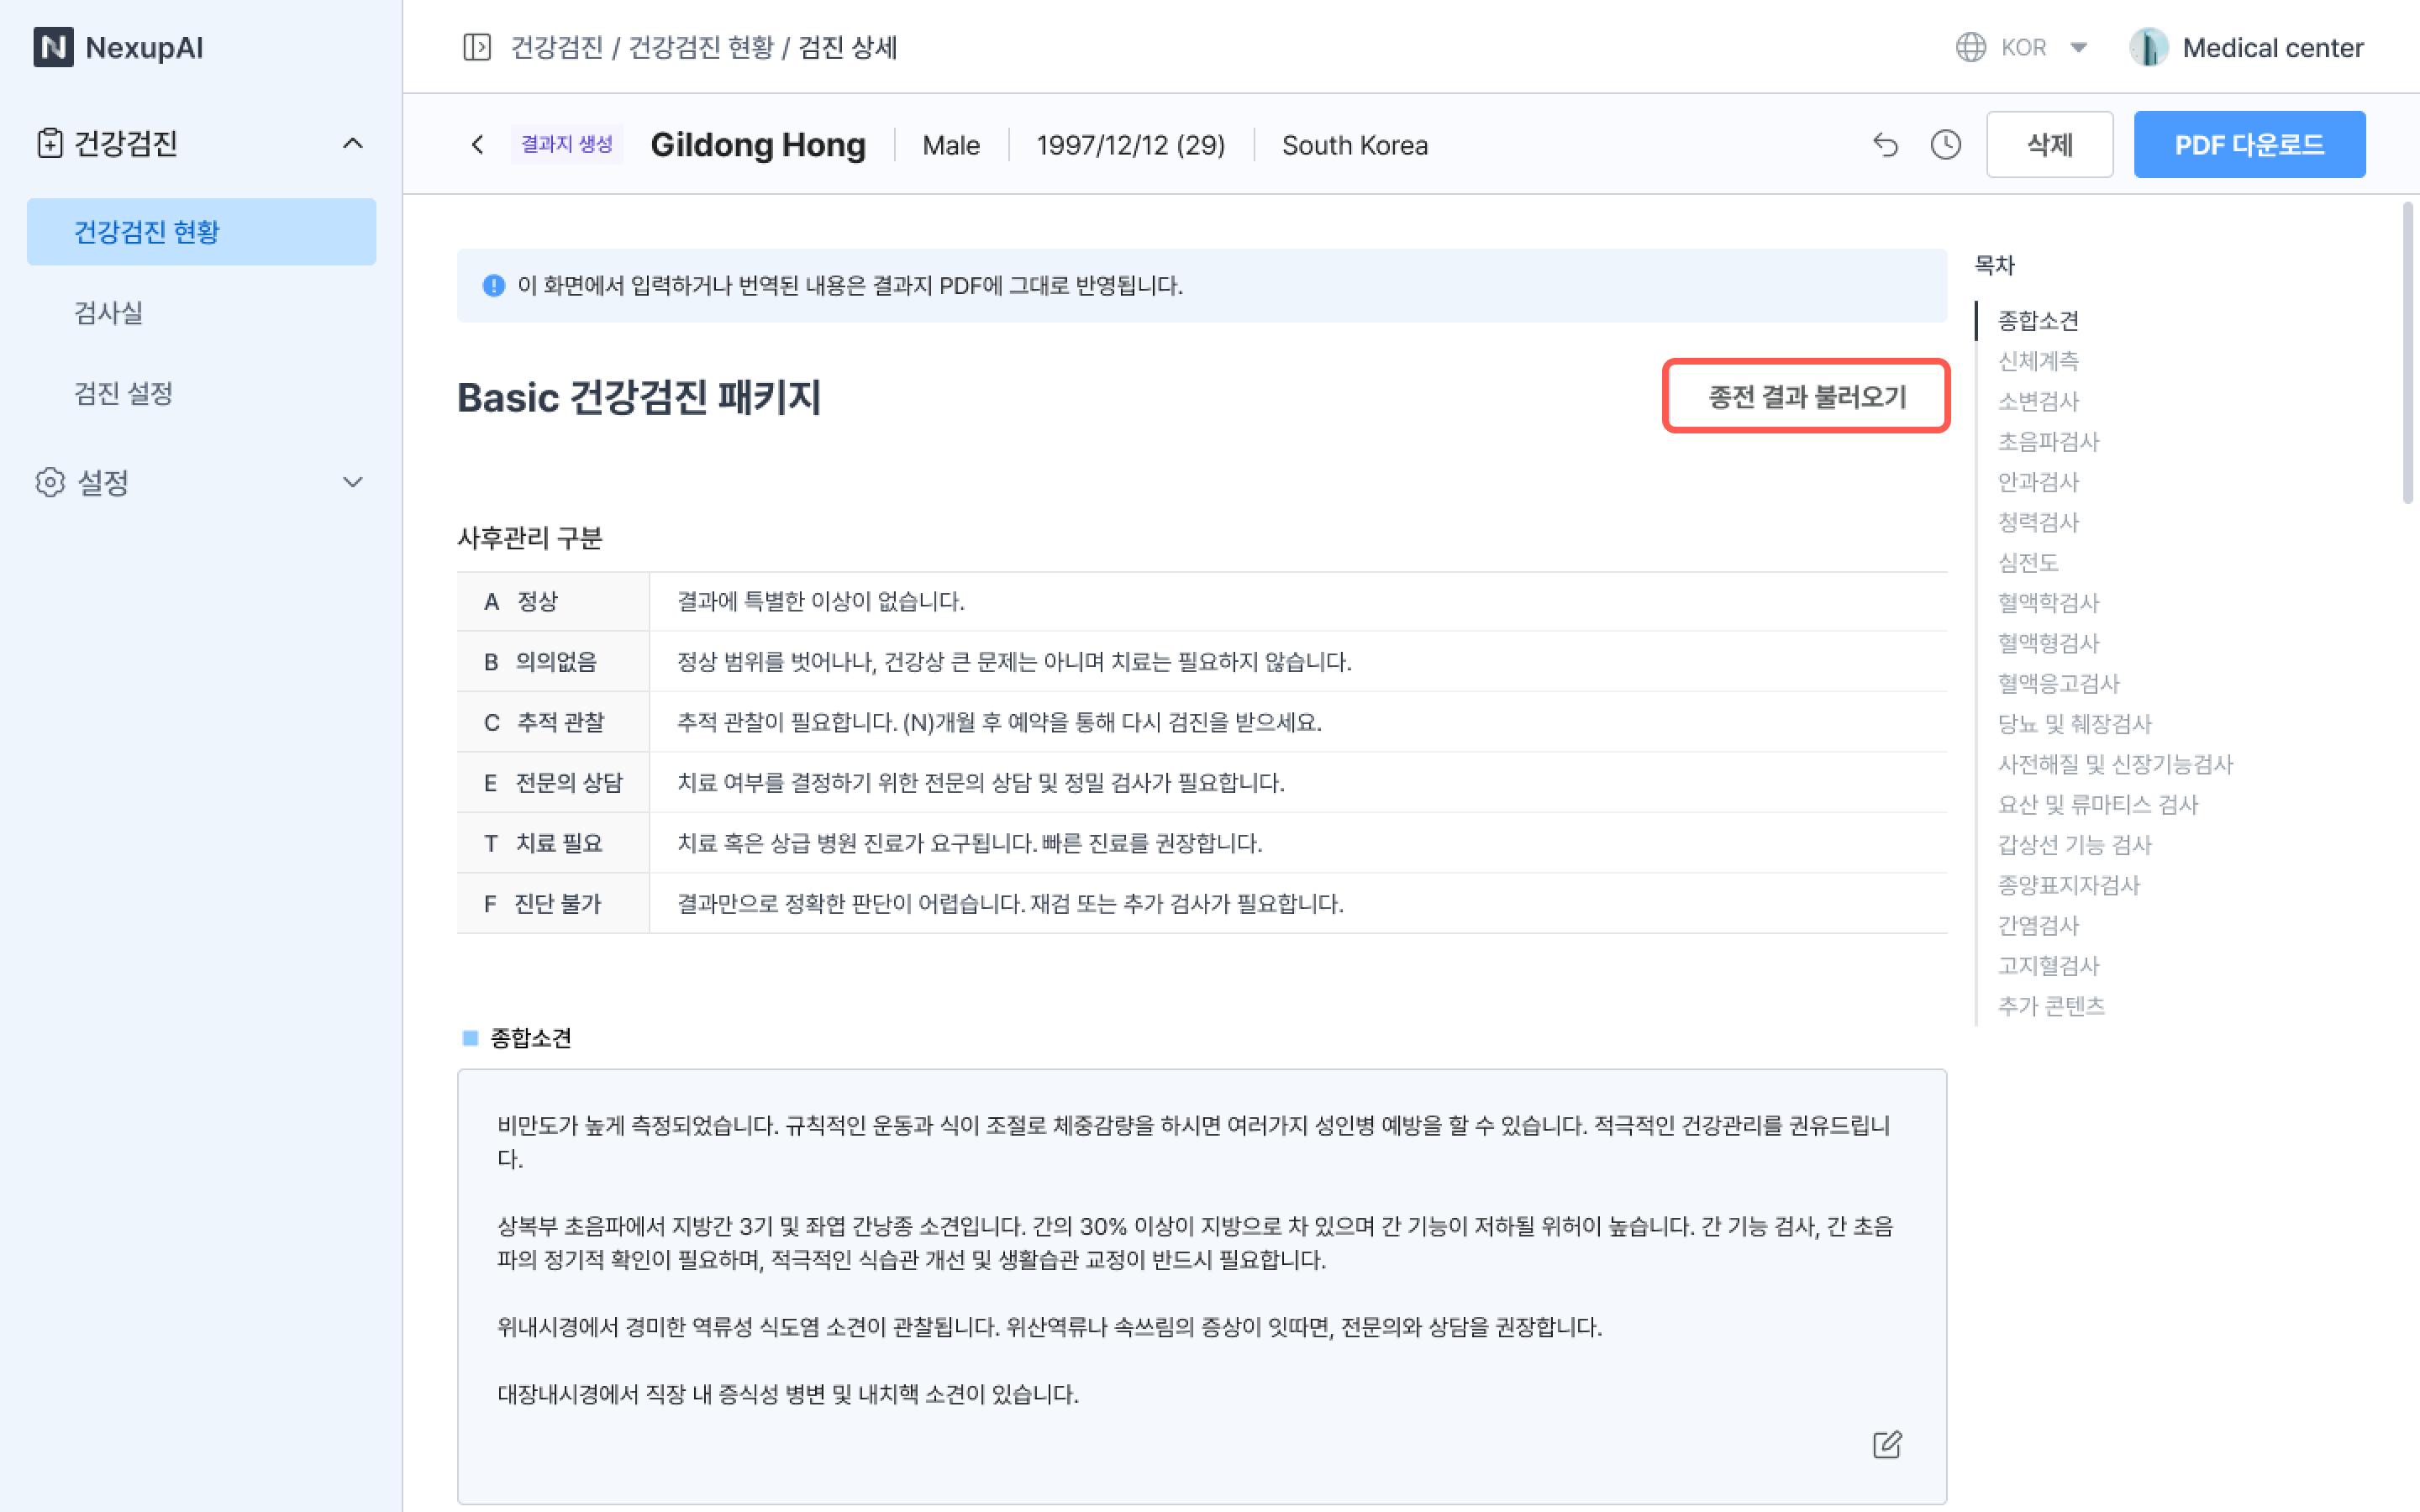
Task: Click the globe language icon
Action: point(1970,47)
